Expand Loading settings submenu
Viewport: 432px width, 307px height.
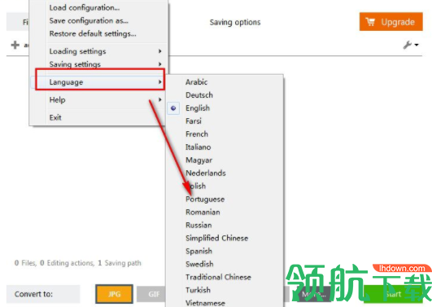click(x=98, y=51)
